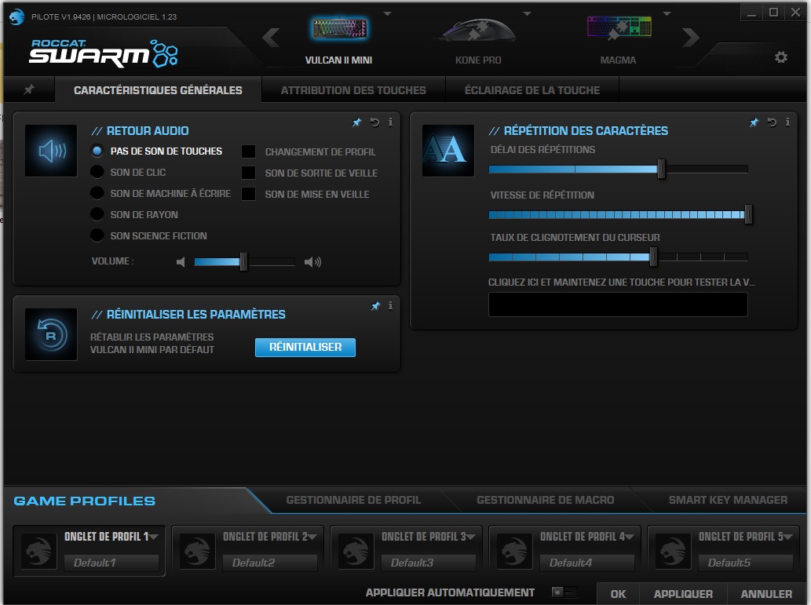This screenshot has width=811, height=605.
Task: Click the right chevron to browse devices
Action: coord(689,36)
